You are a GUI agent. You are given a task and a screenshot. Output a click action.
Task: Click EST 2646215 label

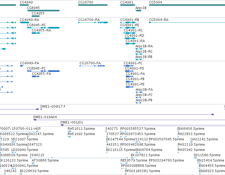click(x=37, y=155)
